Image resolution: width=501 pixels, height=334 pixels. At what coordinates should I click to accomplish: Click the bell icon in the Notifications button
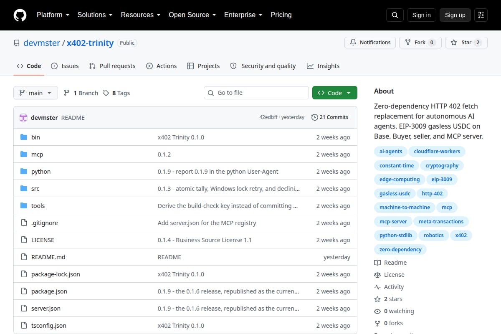pos(353,42)
